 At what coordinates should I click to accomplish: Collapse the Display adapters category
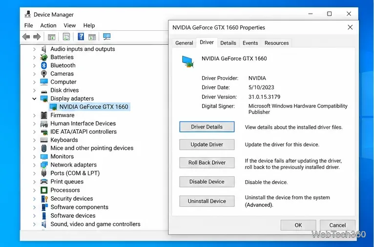[34, 99]
